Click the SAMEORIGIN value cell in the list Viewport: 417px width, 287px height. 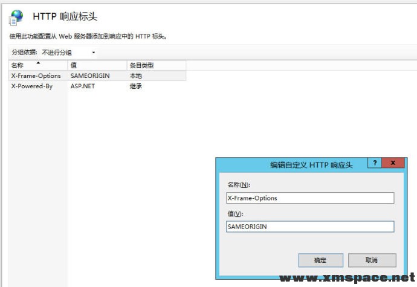89,76
